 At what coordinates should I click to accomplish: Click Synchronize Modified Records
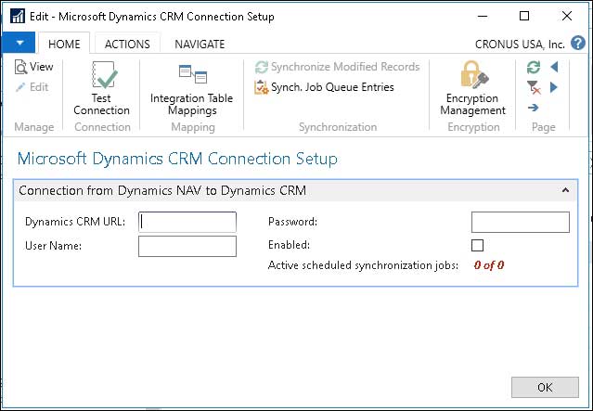(338, 67)
